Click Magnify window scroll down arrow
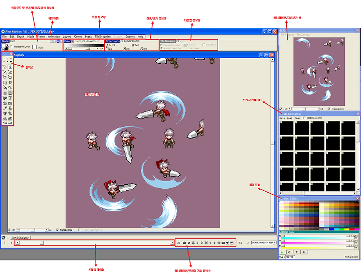This screenshot has width=361, height=278. 272,226
